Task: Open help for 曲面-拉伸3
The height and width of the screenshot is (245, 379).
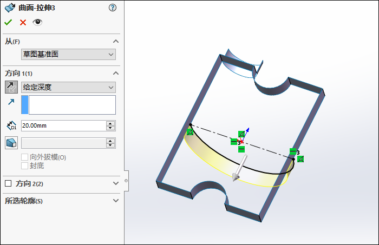Action: 113,8
